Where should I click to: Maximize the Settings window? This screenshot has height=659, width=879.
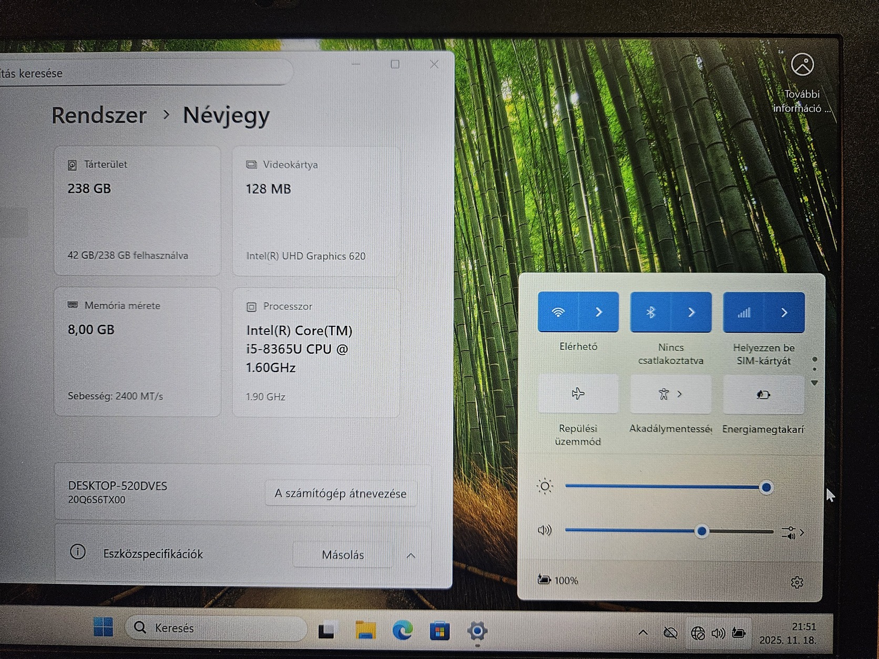pos(395,64)
